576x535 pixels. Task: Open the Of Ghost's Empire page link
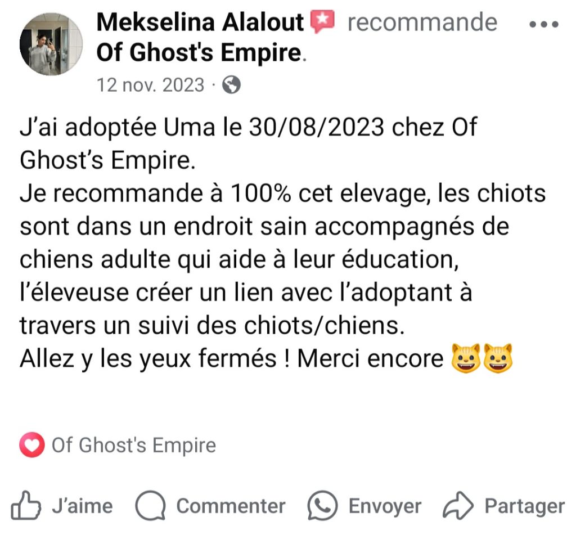[199, 52]
